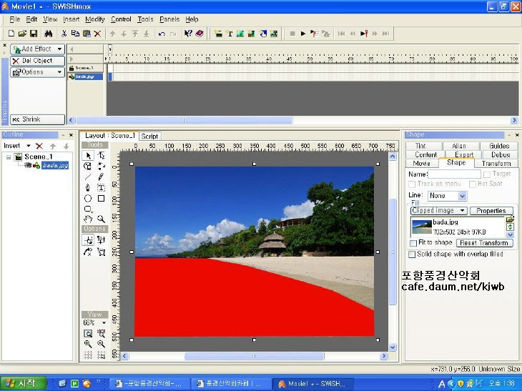
Task: Select the Rectangle tool
Action: (x=102, y=199)
